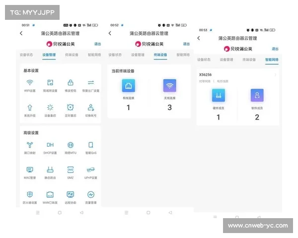Click the X56256 network name
The height and width of the screenshot is (238, 298).
click(205, 74)
